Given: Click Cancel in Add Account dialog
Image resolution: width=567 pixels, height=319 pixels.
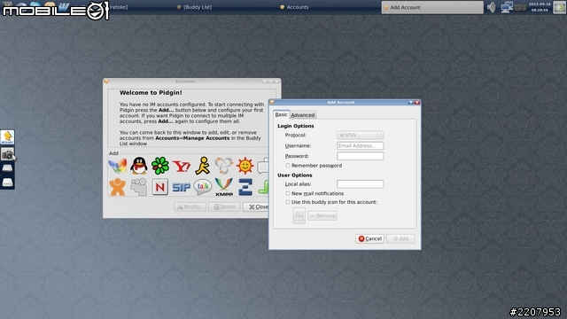Looking at the screenshot, I should [369, 238].
